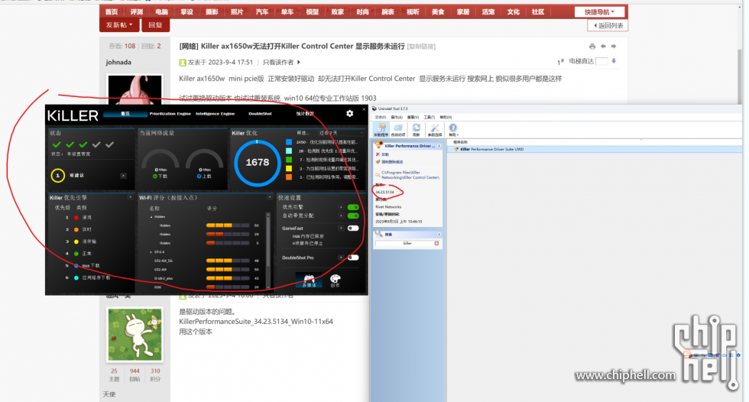Click the next thread arrow icon
The width and height of the screenshot is (749, 402).
coord(614,47)
